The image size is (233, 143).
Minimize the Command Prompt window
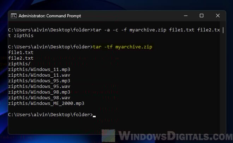tap(186, 16)
